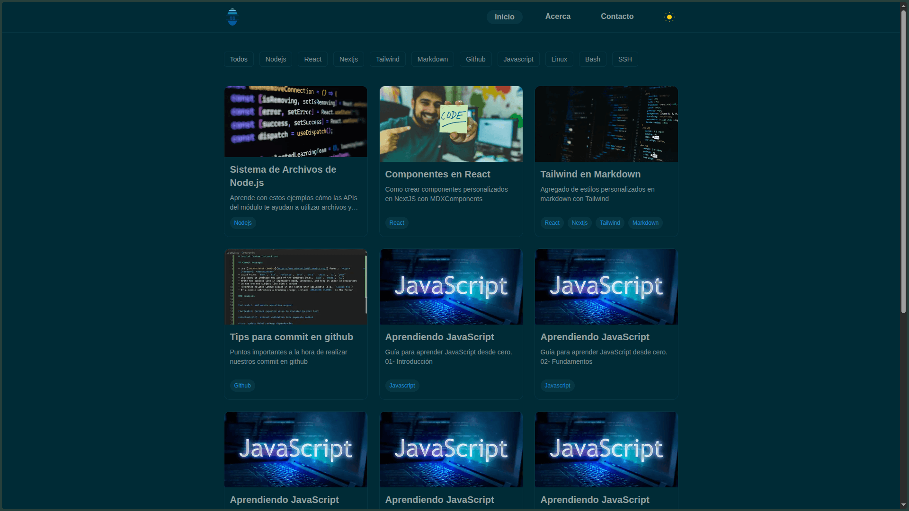Open the Componentes en React thumbnail image
This screenshot has width=909, height=511.
click(451, 124)
